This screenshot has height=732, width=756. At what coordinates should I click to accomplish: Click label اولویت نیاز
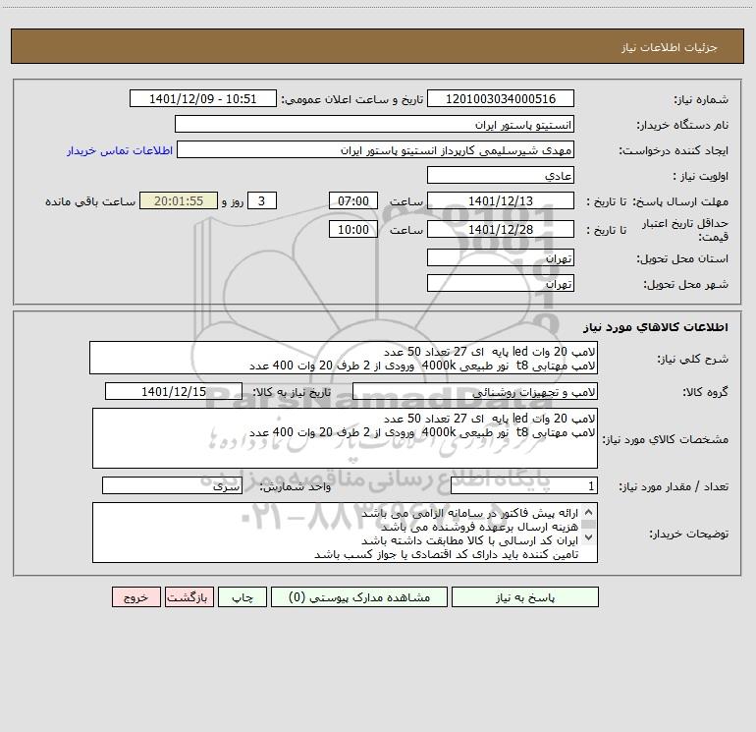point(701,177)
